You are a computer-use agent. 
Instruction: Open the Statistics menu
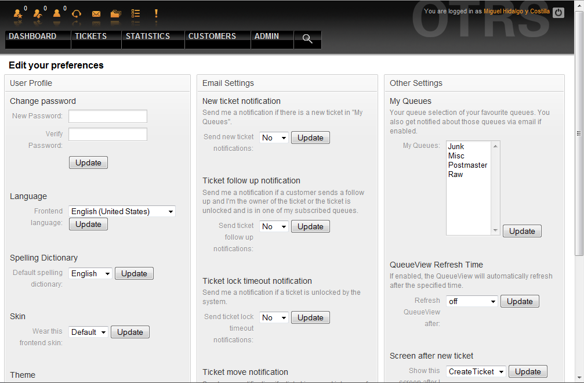click(x=148, y=36)
